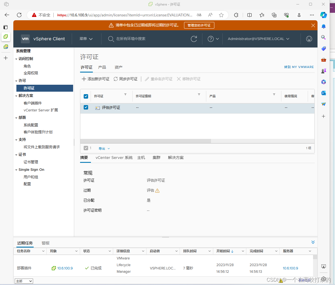Image resolution: width=335 pixels, height=285 pixels.
Task: Open the vCenter Server 系统 tab
Action: tap(114, 157)
